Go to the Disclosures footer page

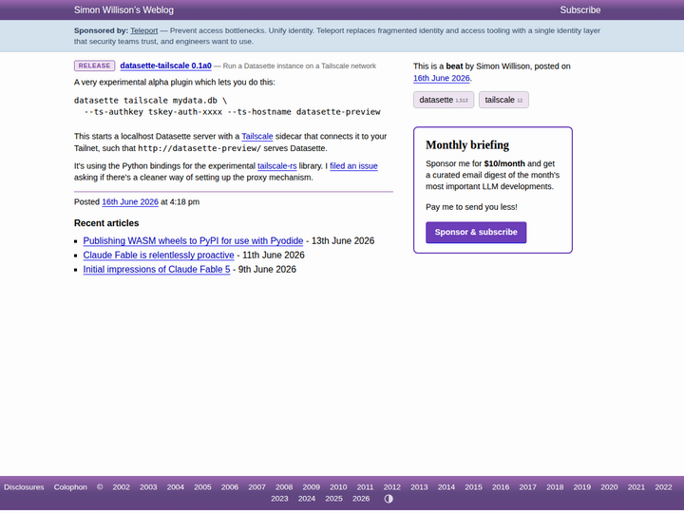[24, 486]
